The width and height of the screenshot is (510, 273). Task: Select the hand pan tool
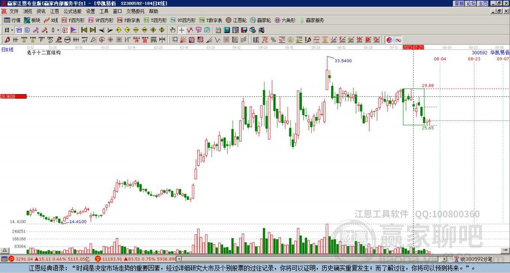[173, 30]
